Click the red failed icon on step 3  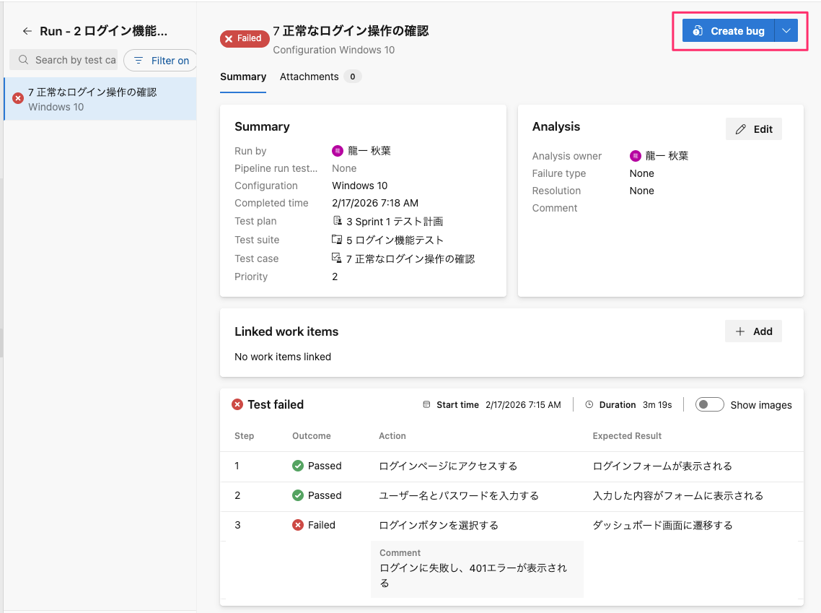[298, 525]
